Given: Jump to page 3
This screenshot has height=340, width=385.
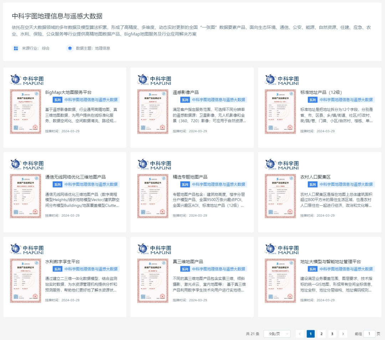Looking at the screenshot, I should (x=332, y=334).
